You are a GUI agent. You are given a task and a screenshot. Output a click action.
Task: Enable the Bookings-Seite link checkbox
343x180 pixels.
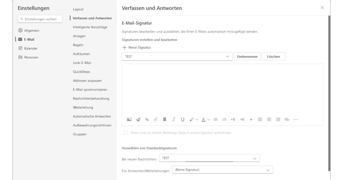tap(125, 133)
